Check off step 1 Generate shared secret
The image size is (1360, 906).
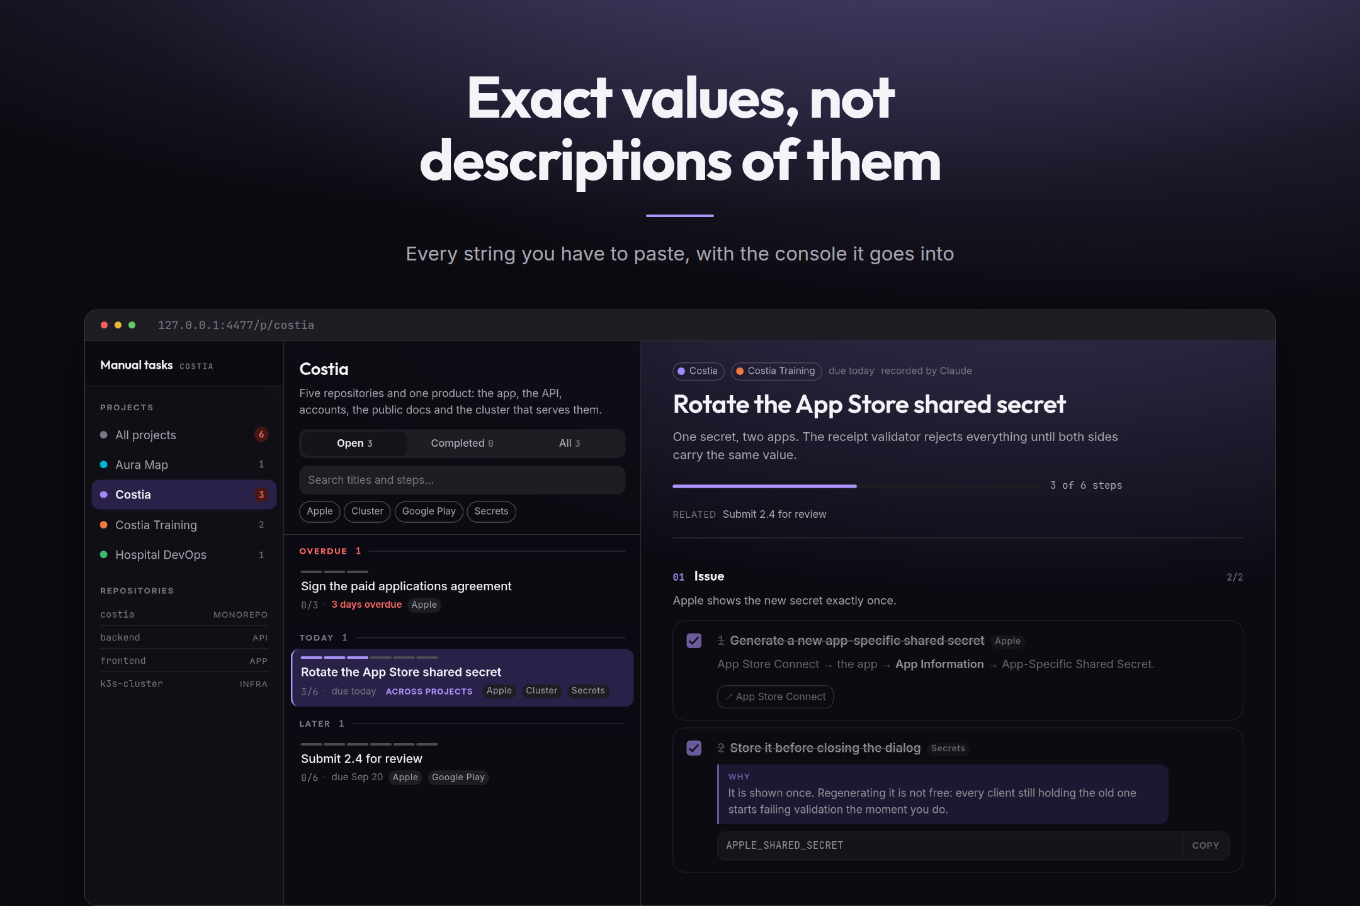coord(694,640)
